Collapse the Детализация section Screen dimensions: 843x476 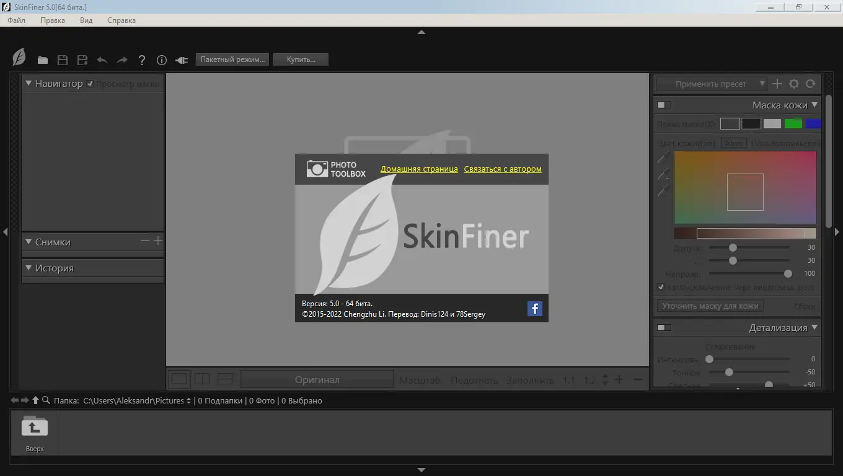click(814, 327)
